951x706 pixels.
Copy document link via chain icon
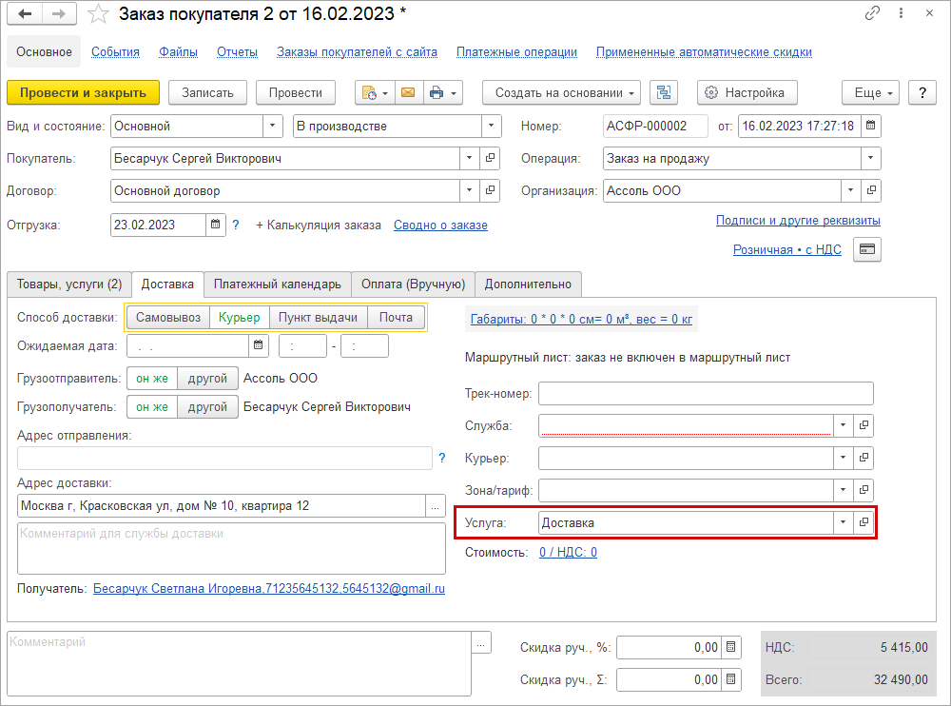tap(872, 13)
